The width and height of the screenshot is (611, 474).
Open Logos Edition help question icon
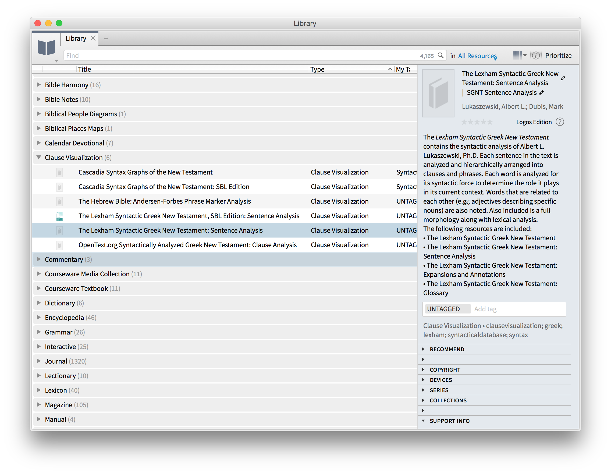pos(560,122)
